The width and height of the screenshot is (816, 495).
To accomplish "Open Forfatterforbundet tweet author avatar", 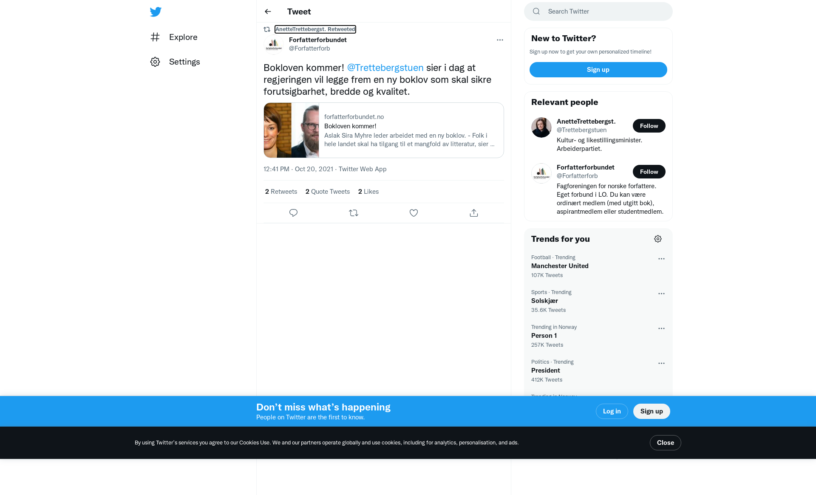I will pos(274,44).
